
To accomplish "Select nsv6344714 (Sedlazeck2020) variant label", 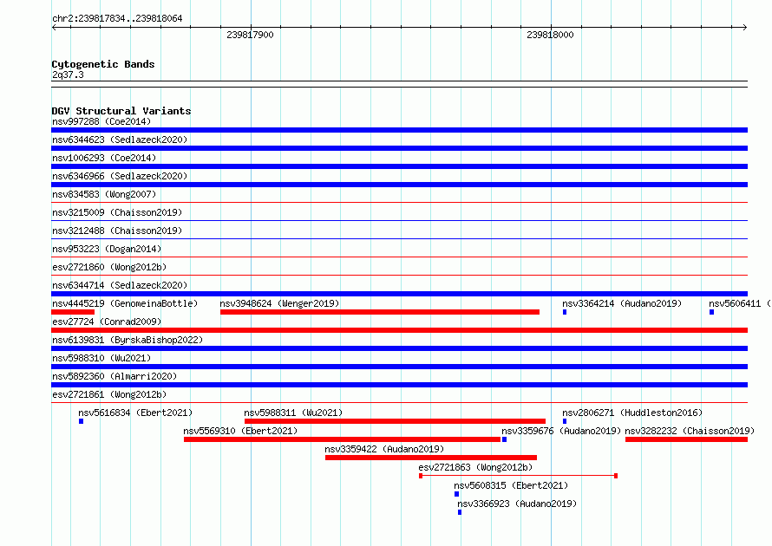I will tap(120, 285).
